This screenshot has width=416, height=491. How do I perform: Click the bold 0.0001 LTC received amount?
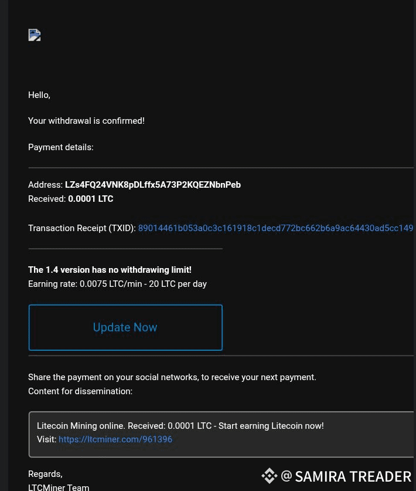tap(90, 199)
